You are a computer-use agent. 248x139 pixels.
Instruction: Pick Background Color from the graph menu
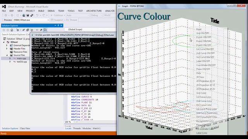pos(205,121)
